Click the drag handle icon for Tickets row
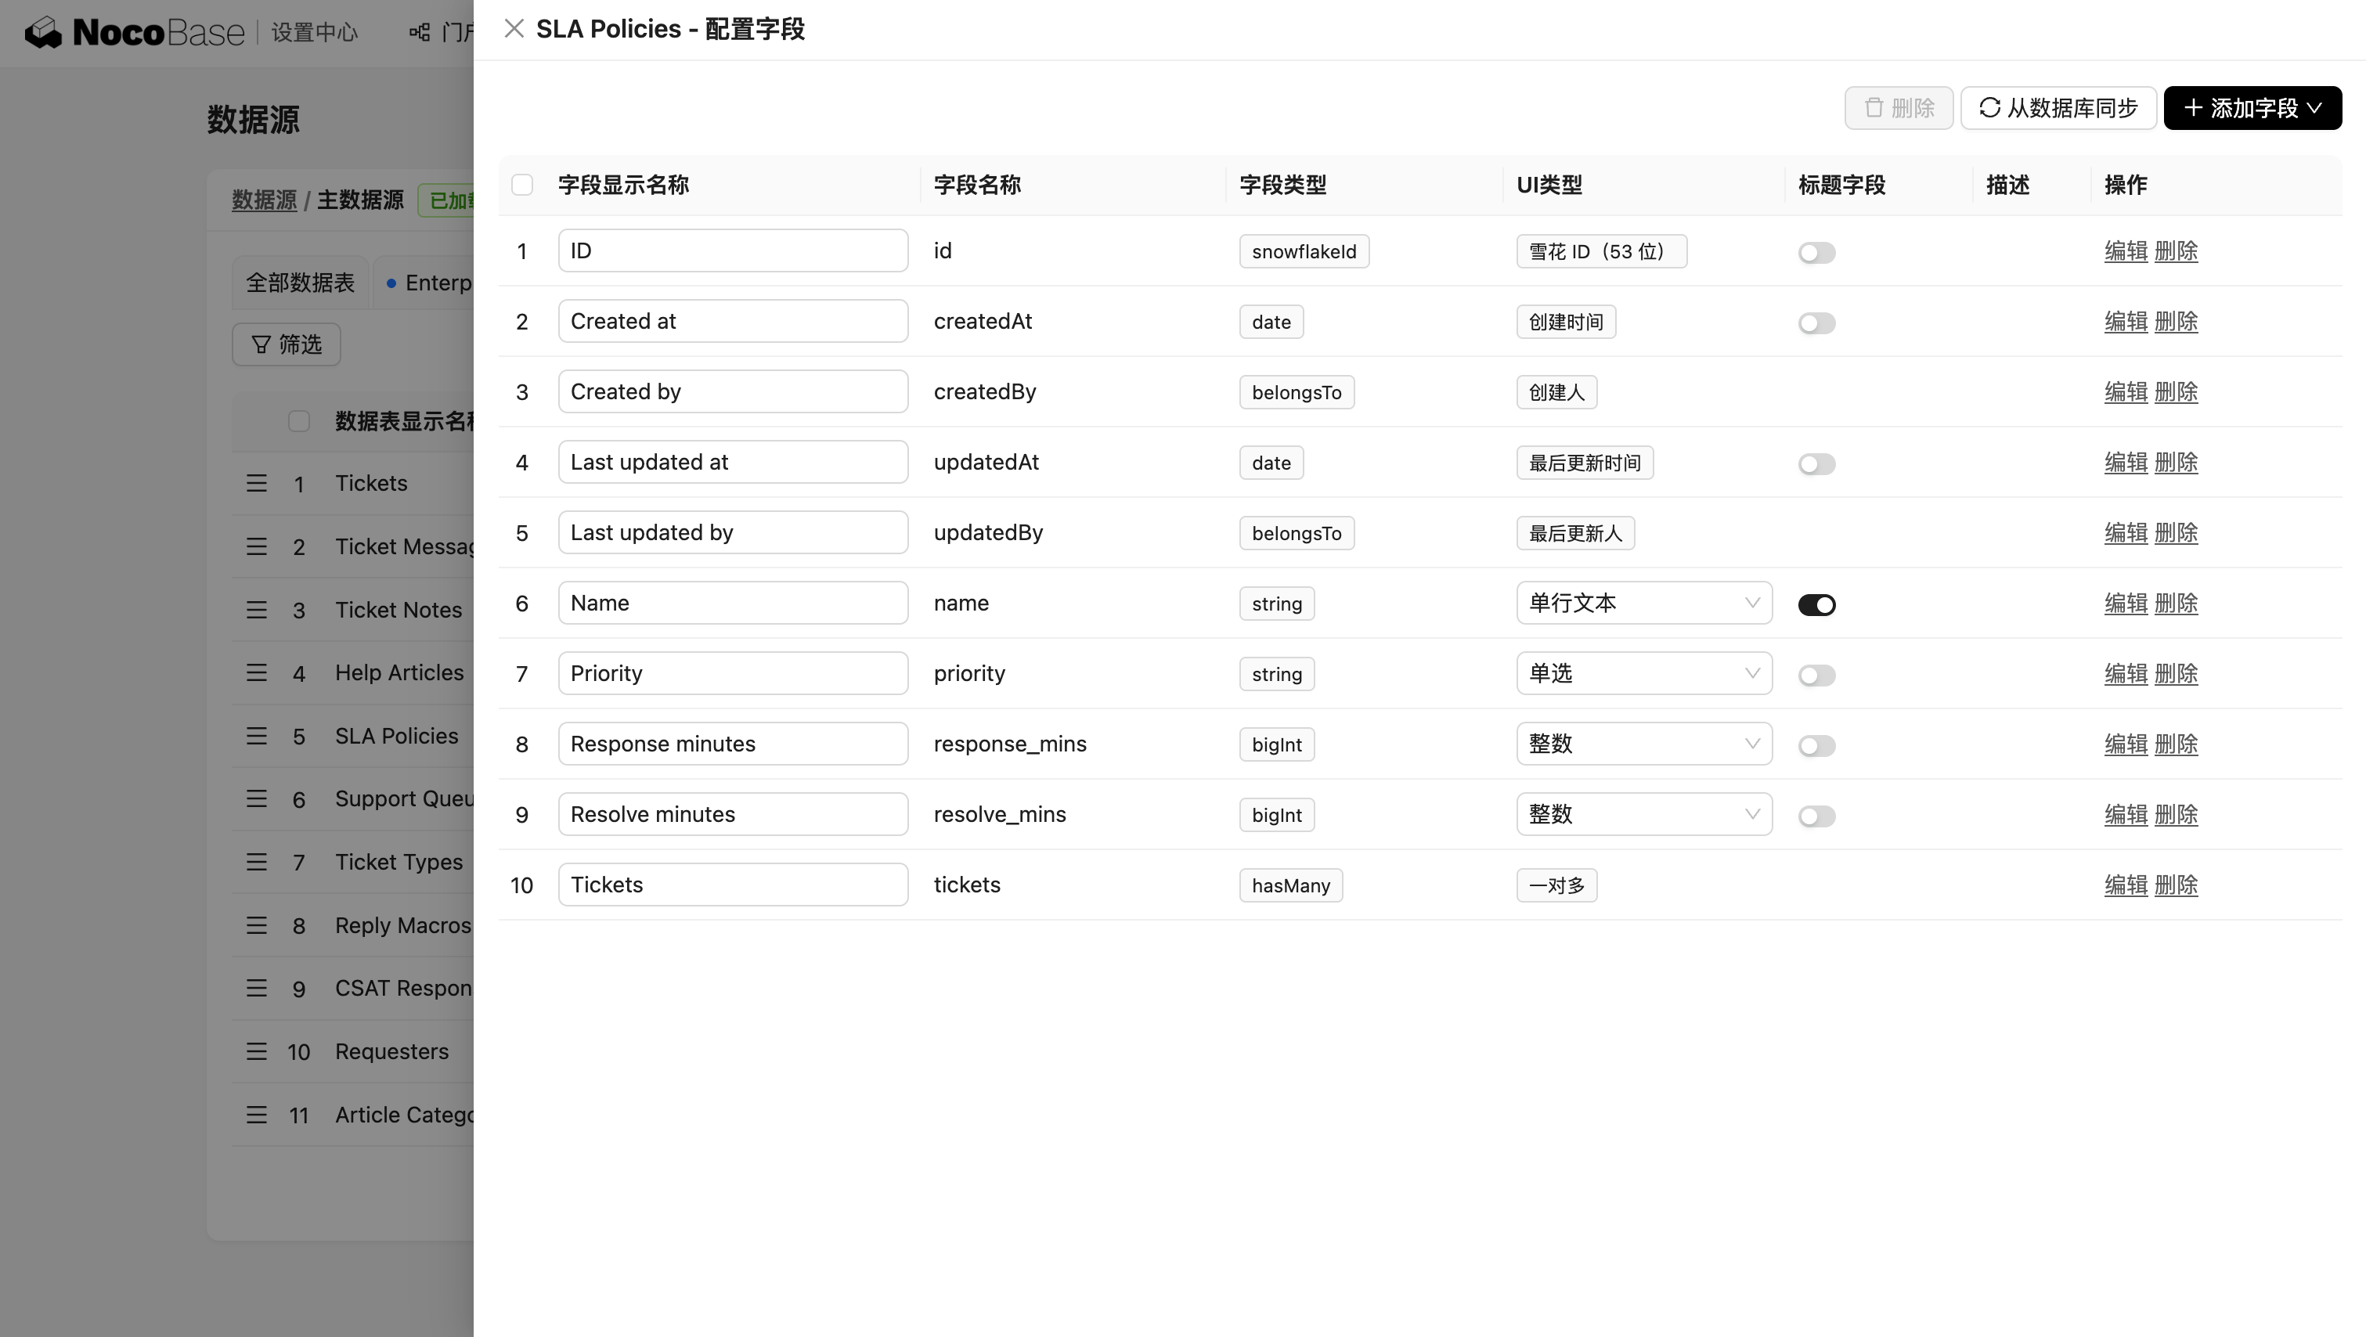The height and width of the screenshot is (1337, 2366). coord(256,483)
